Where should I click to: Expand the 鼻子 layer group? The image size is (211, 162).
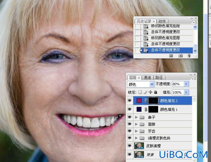pos(136,117)
